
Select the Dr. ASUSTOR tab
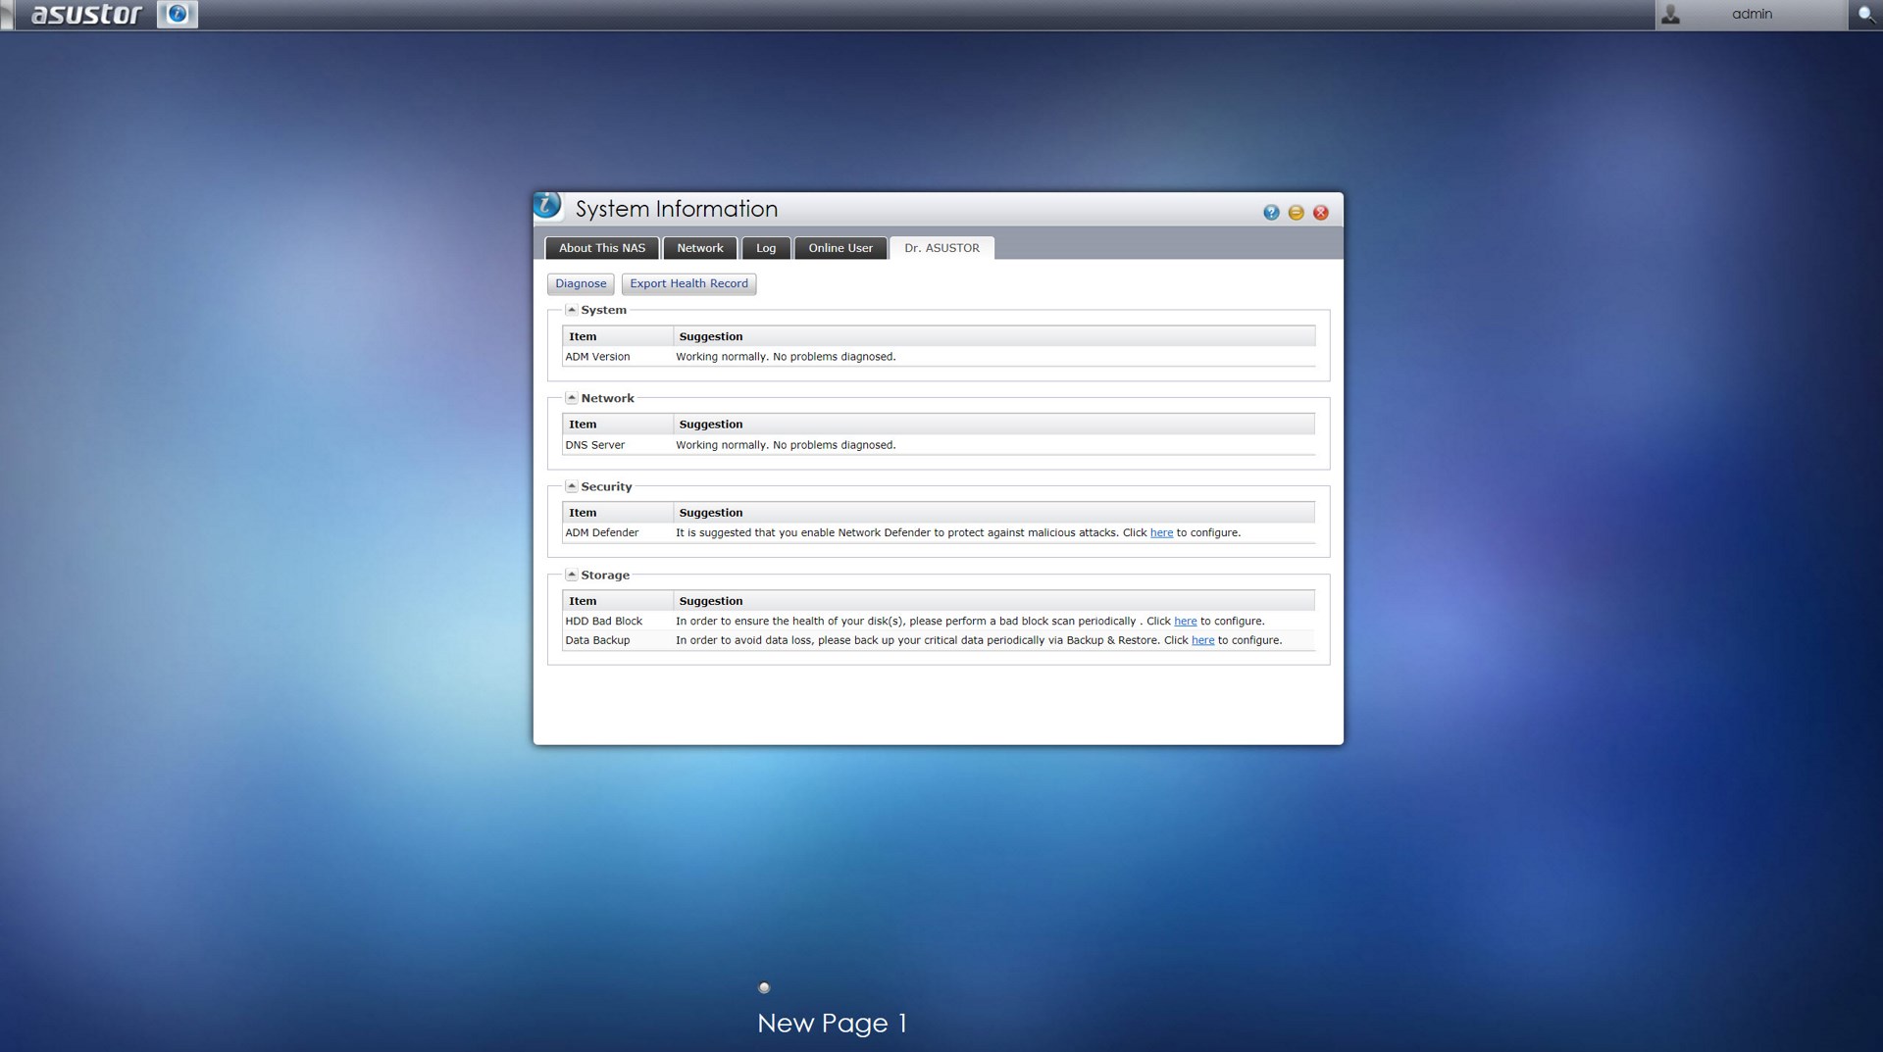941,248
